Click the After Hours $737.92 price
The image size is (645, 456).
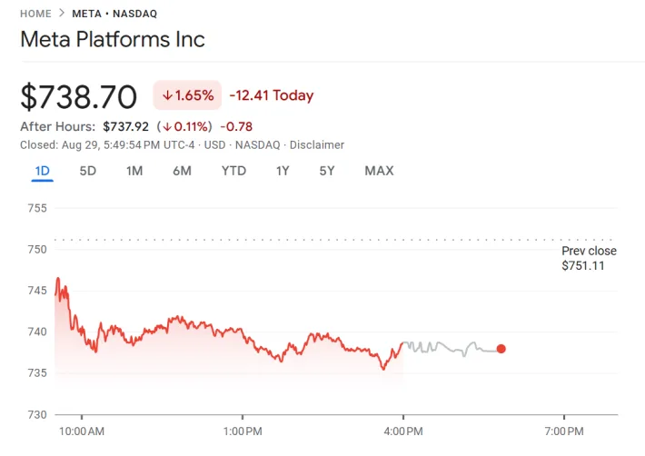tap(125, 126)
